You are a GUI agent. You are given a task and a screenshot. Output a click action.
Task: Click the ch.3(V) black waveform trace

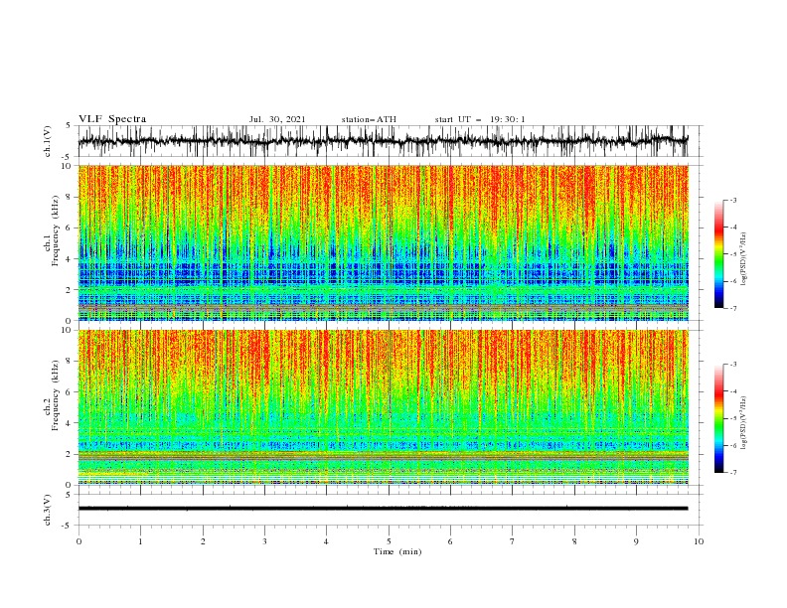pos(383,509)
